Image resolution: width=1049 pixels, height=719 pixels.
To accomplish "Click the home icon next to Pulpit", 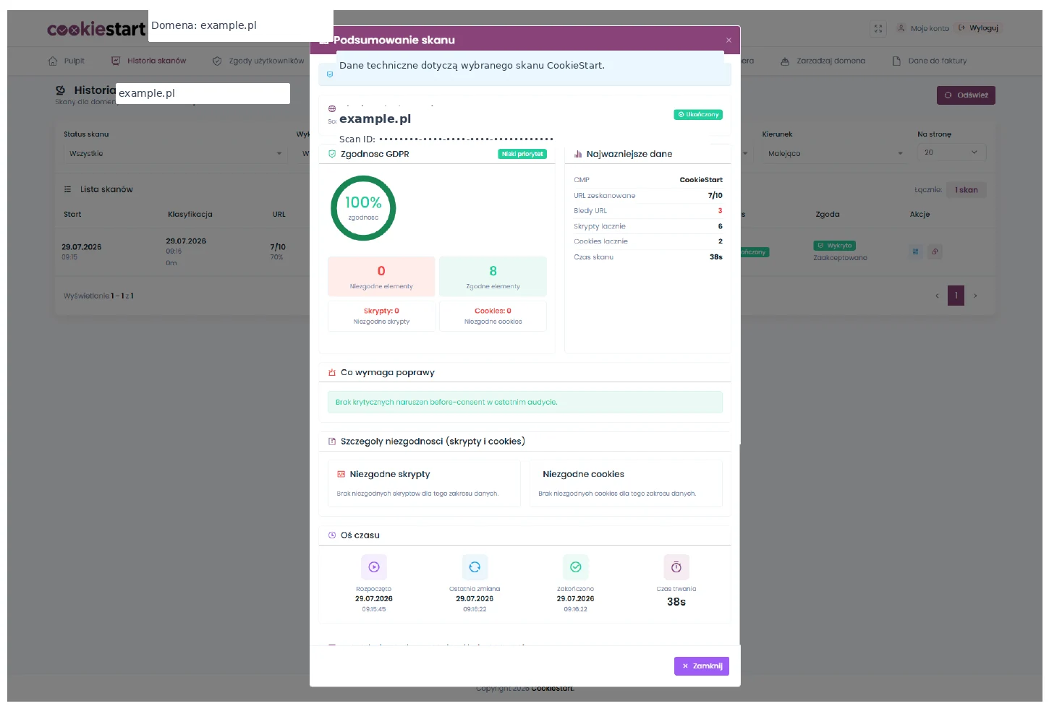I will 53,61.
